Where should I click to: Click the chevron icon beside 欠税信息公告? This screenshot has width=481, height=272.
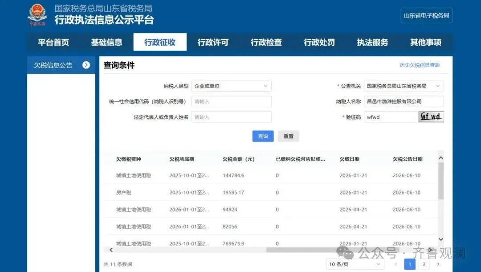[86, 65]
